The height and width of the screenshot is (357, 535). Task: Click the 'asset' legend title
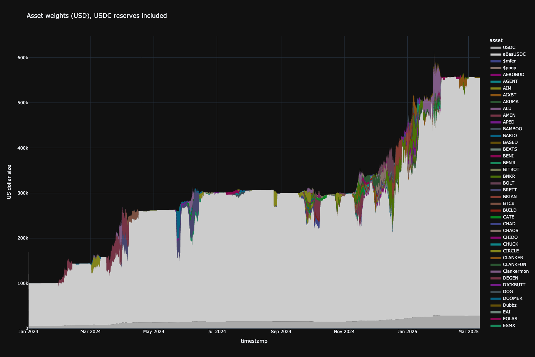(496, 41)
